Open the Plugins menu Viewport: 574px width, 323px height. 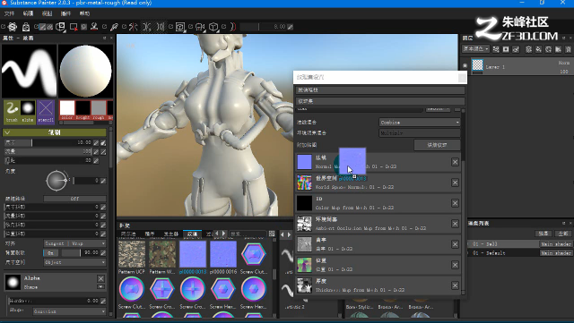click(x=65, y=13)
